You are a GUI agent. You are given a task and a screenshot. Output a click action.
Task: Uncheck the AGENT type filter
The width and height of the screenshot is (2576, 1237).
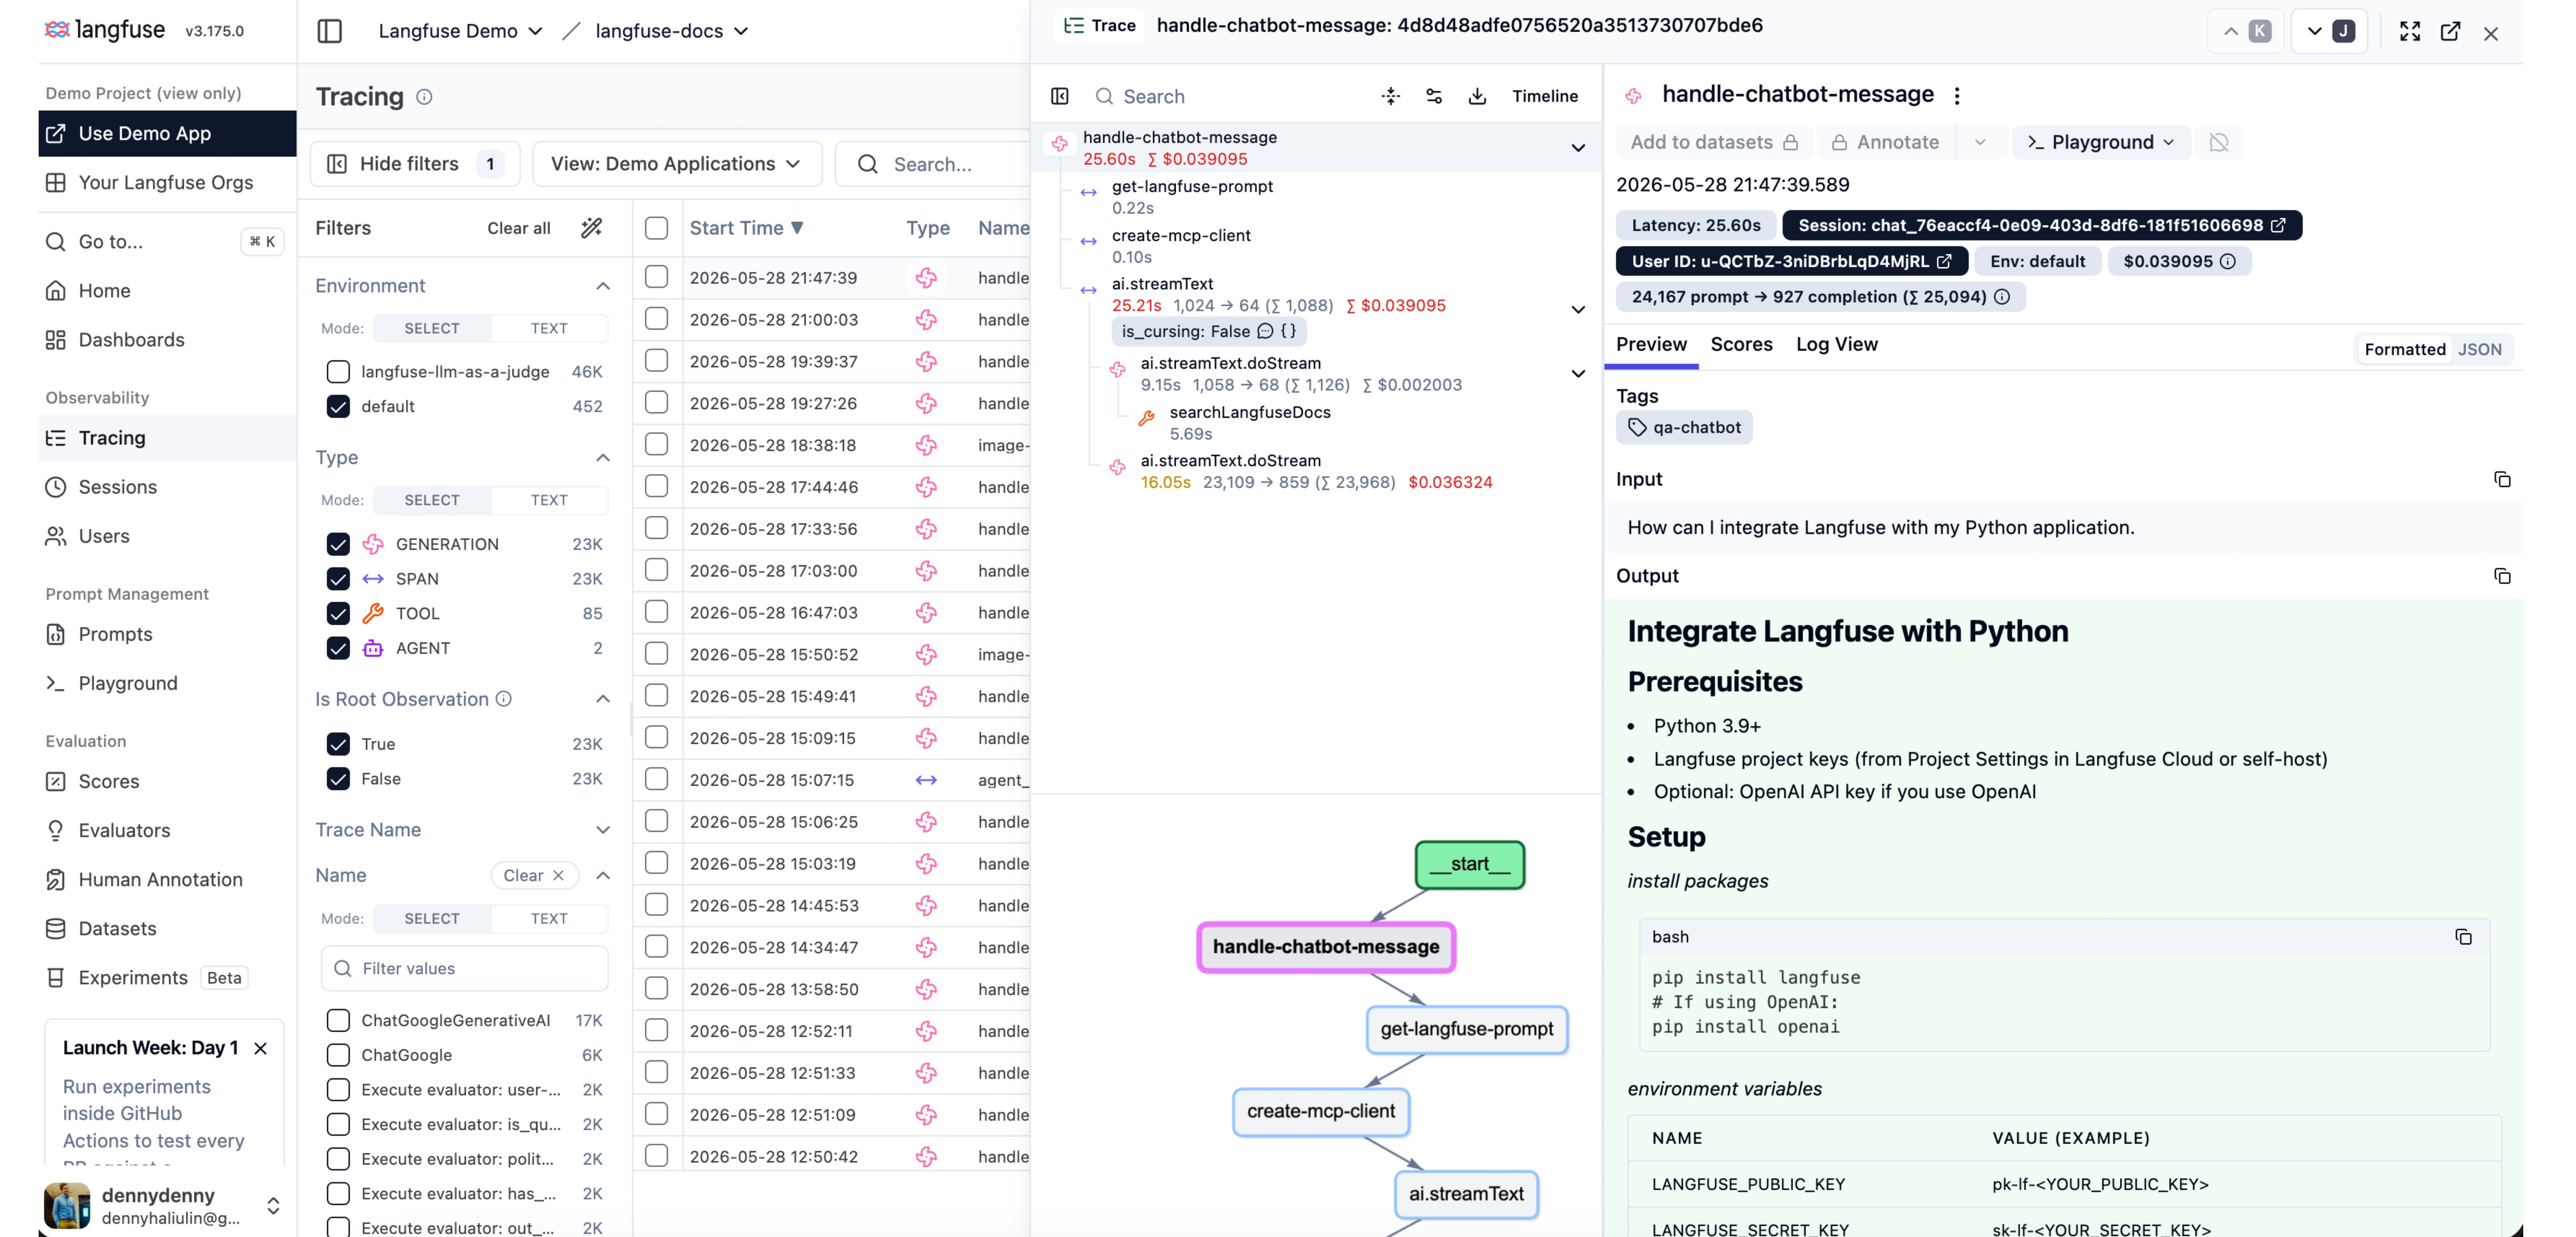coord(338,648)
